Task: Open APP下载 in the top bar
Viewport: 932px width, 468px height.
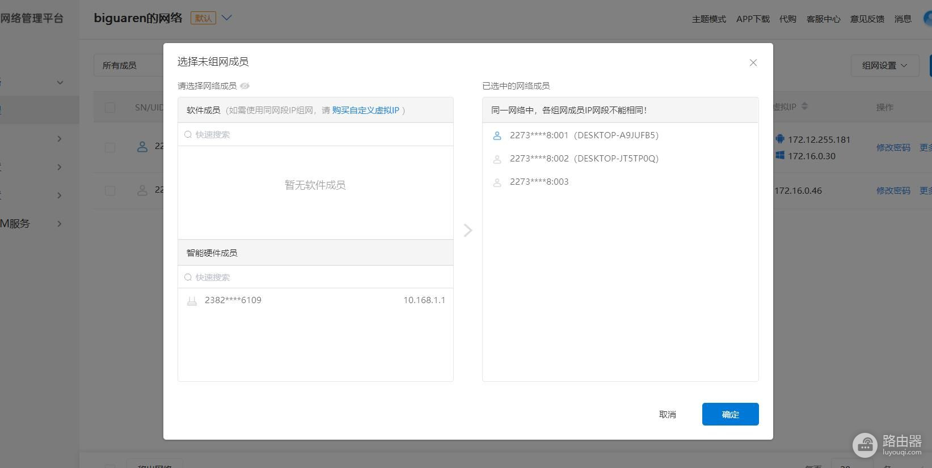Action: click(753, 19)
